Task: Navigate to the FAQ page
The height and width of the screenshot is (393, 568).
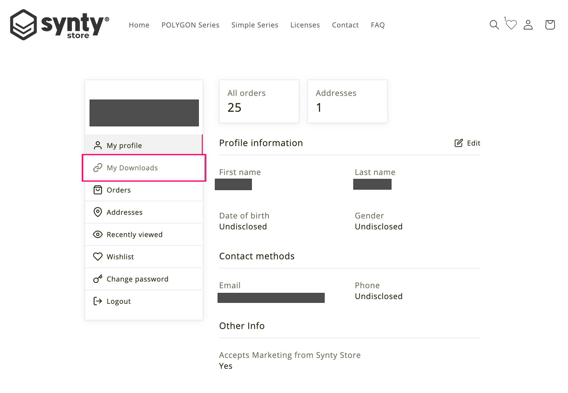Action: click(378, 25)
